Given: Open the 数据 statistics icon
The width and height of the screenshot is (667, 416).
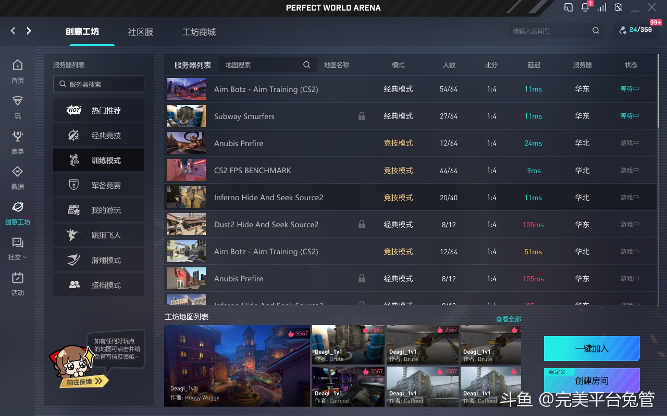Looking at the screenshot, I should (18, 172).
